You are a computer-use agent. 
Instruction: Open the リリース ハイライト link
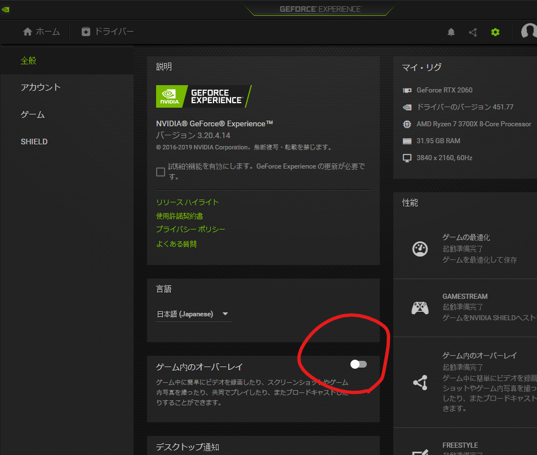(x=187, y=202)
